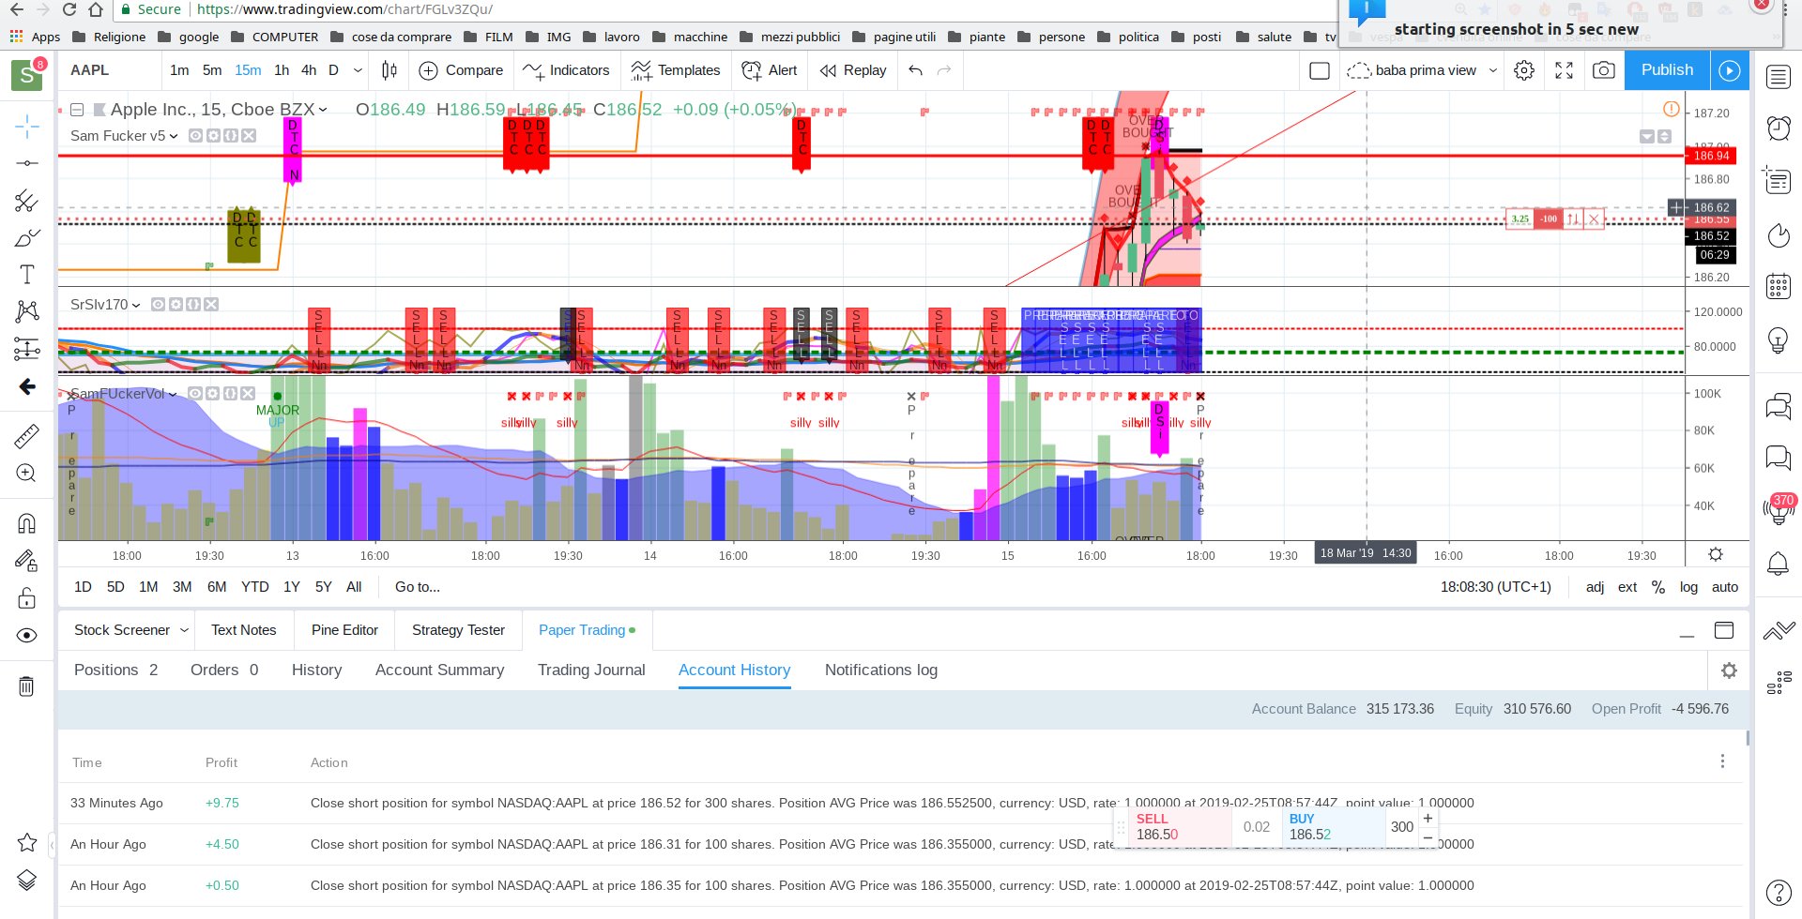1802x919 pixels.
Task: Expand the SamFUckerVol indicator menu
Action: click(x=173, y=394)
